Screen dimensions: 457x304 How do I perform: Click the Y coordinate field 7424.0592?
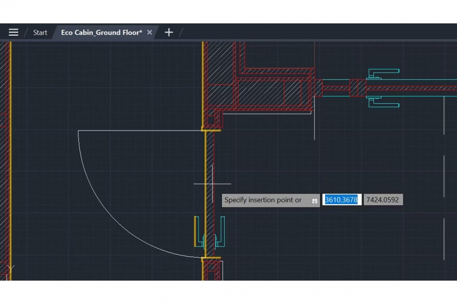(x=383, y=200)
